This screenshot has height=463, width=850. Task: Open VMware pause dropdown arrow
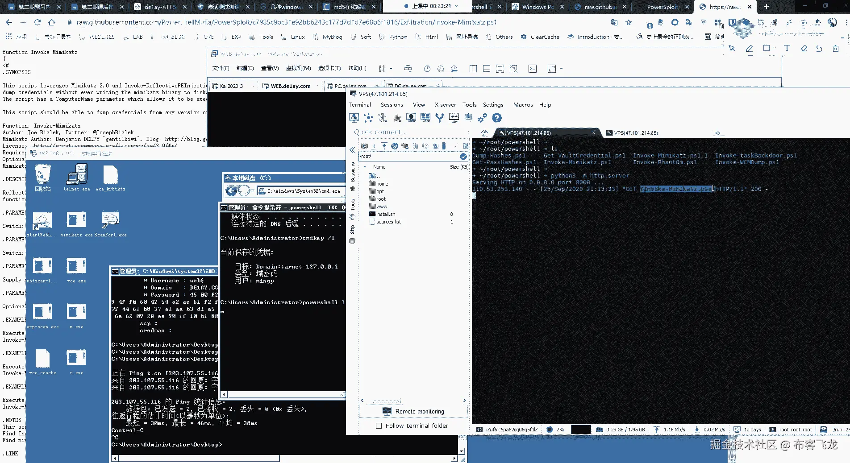click(x=391, y=69)
